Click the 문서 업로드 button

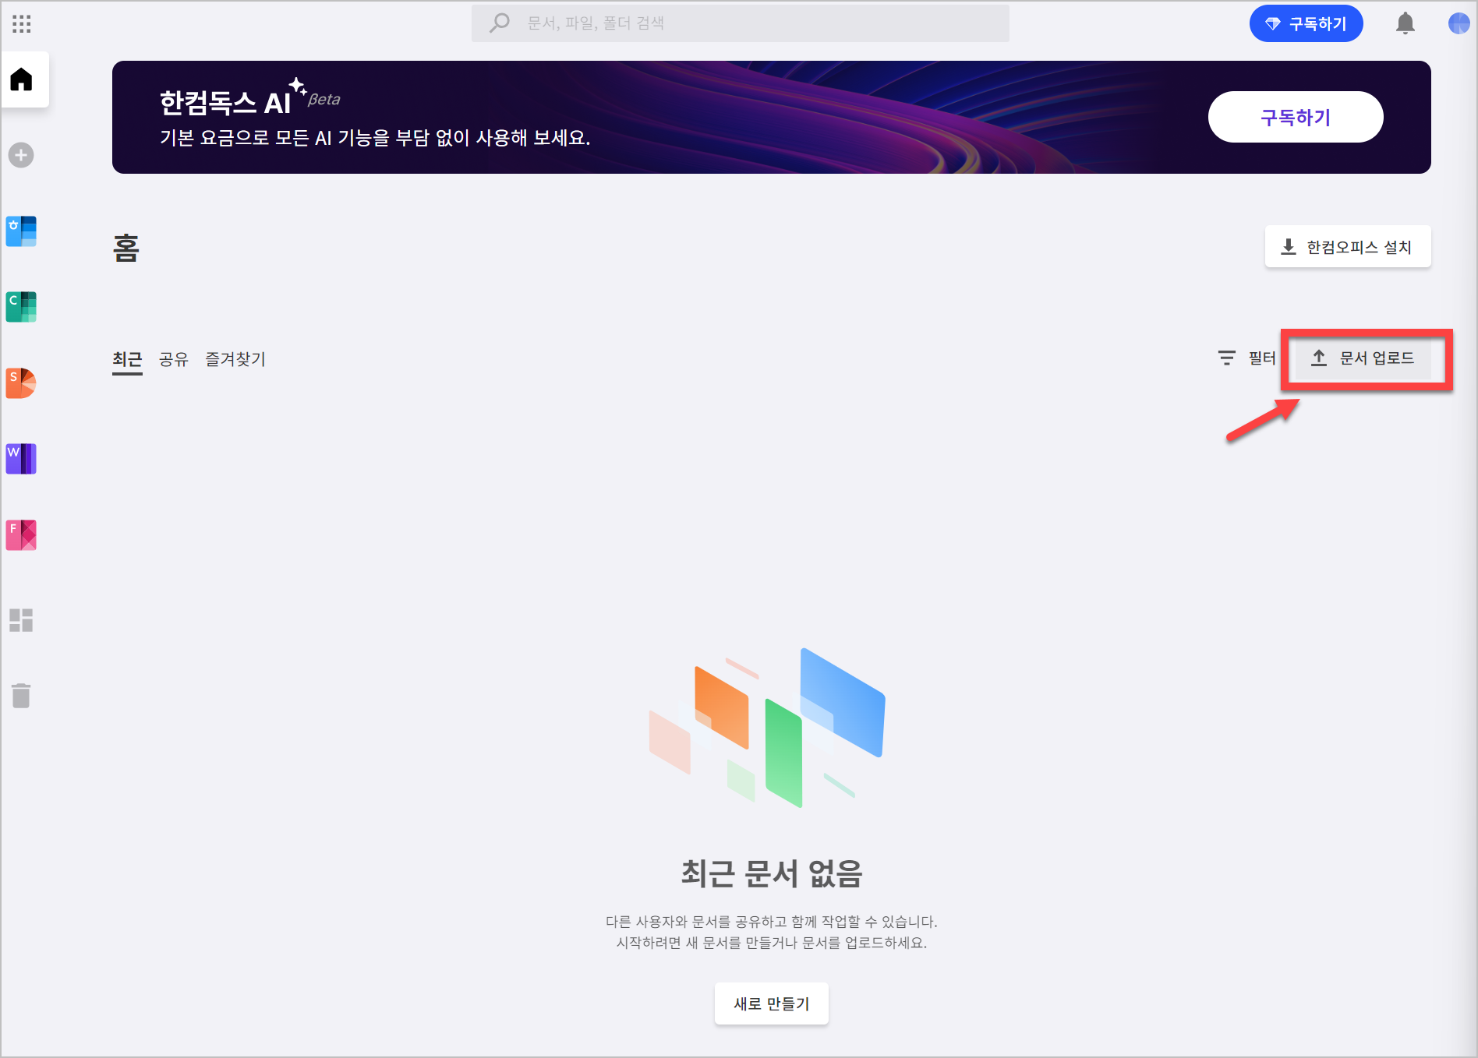(x=1363, y=358)
